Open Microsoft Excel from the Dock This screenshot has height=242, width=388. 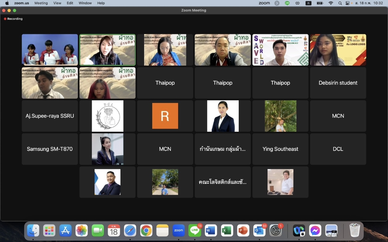[x=227, y=231]
